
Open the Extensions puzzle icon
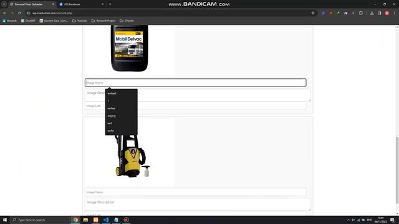tap(360, 13)
